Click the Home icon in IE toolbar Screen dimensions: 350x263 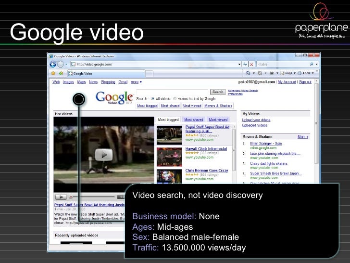click(x=248, y=73)
